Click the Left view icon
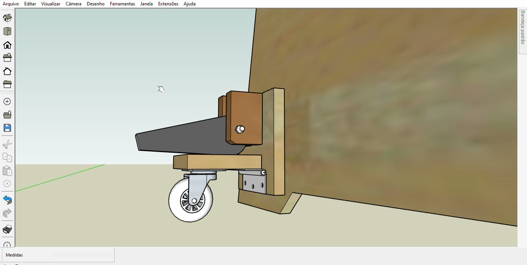Image resolution: width=527 pixels, height=265 pixels. pyautogui.click(x=7, y=84)
